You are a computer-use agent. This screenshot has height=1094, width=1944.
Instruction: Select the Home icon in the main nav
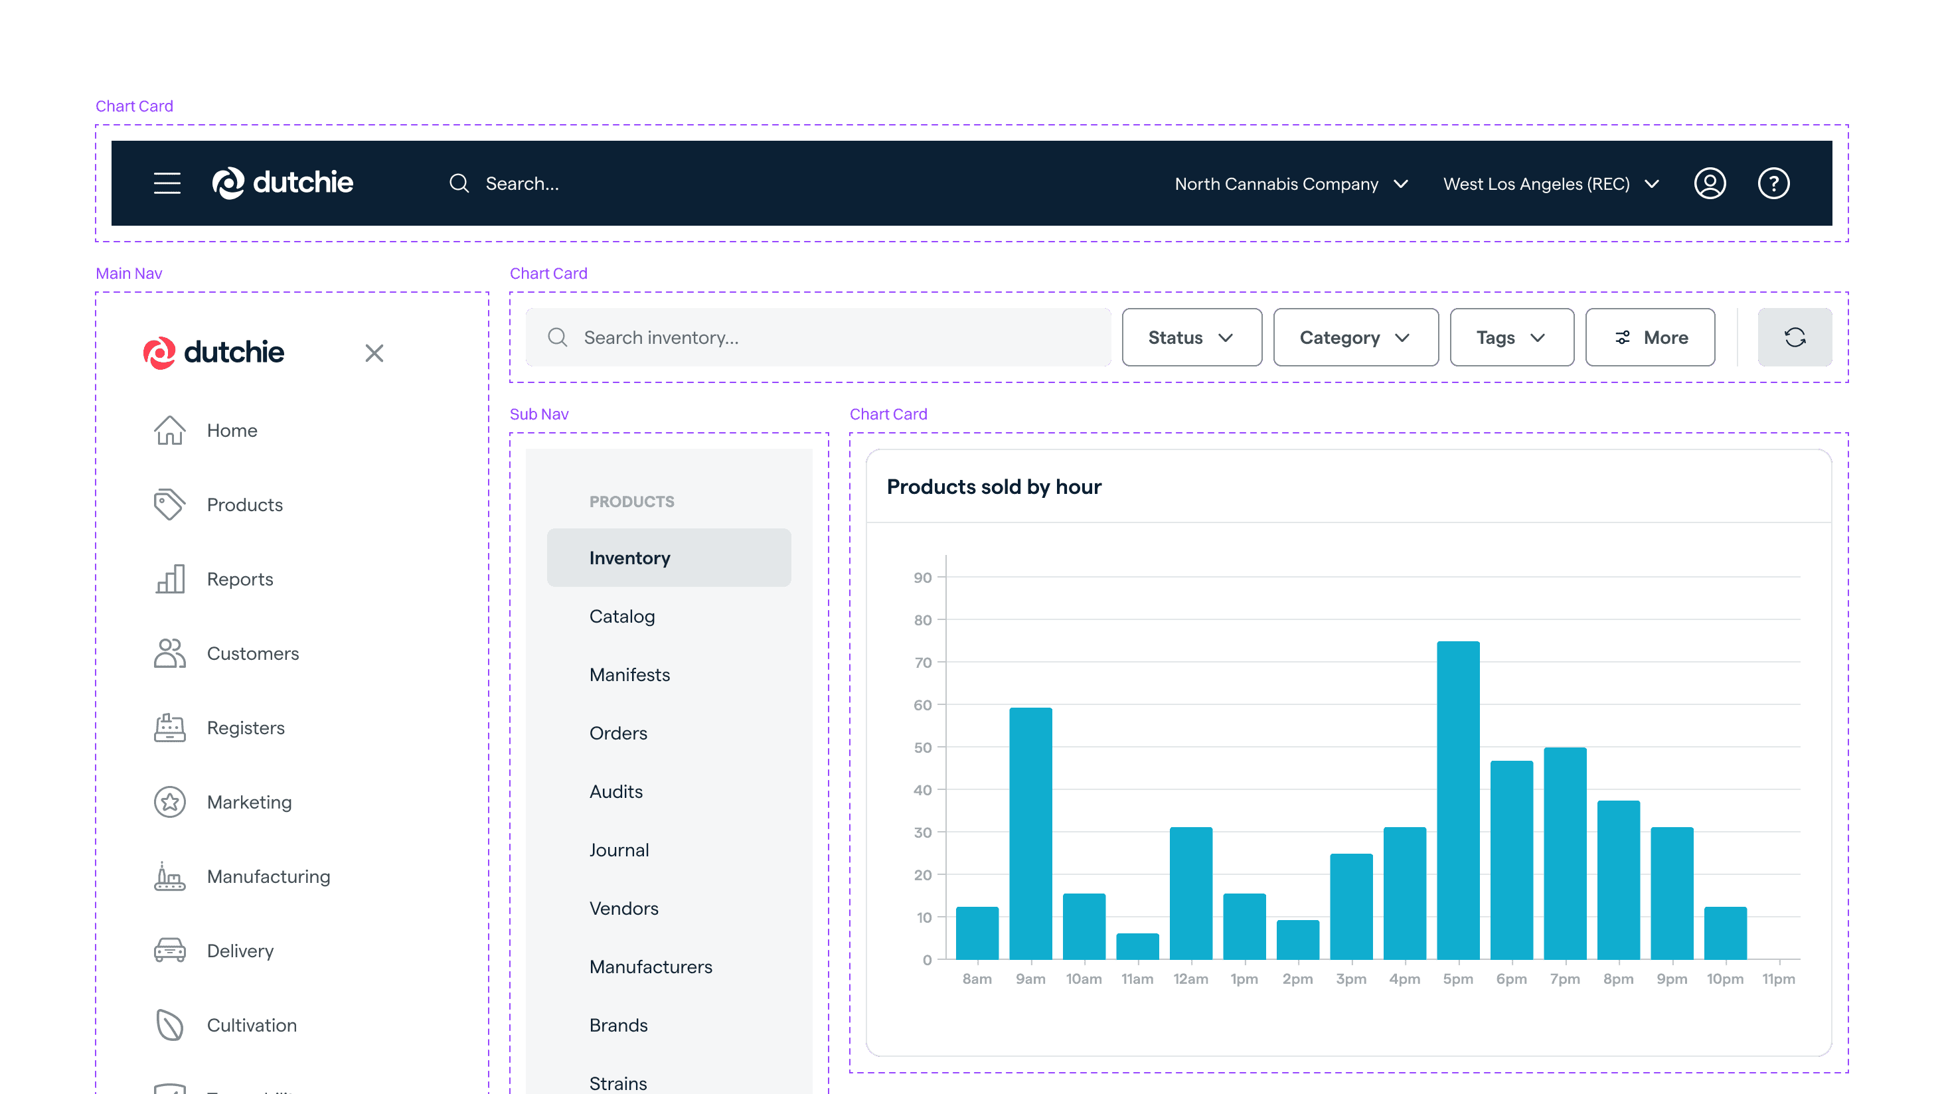pyautogui.click(x=169, y=430)
